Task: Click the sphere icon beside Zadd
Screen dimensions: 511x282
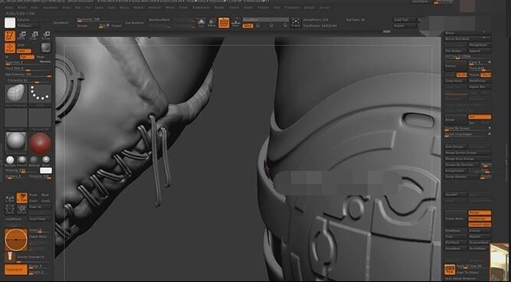Action: click(x=46, y=48)
